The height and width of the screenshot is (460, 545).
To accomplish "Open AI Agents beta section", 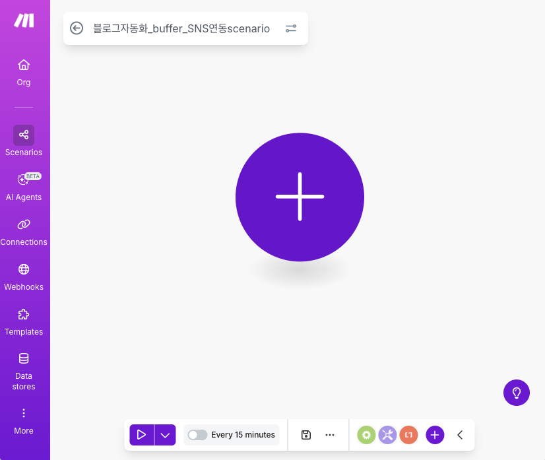I will [24, 187].
